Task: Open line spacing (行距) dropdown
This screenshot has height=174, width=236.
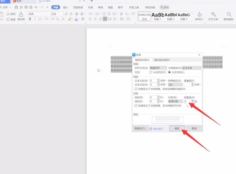Action: [175, 101]
